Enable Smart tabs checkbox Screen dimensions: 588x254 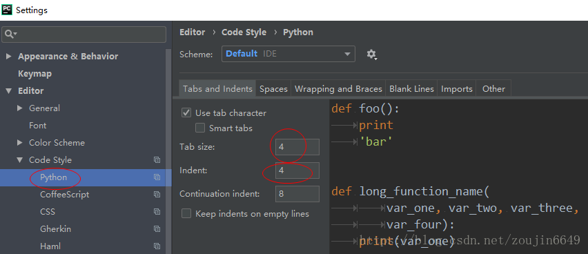point(200,128)
